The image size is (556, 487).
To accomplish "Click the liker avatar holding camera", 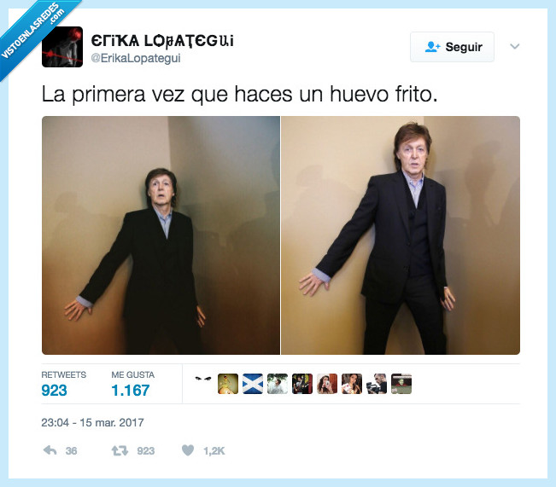I will click(377, 384).
